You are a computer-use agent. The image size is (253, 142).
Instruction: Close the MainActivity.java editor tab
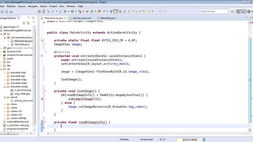pyautogui.click(x=66, y=18)
